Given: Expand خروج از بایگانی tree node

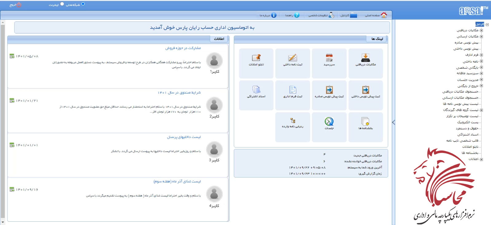Looking at the screenshot, I should tap(481, 86).
